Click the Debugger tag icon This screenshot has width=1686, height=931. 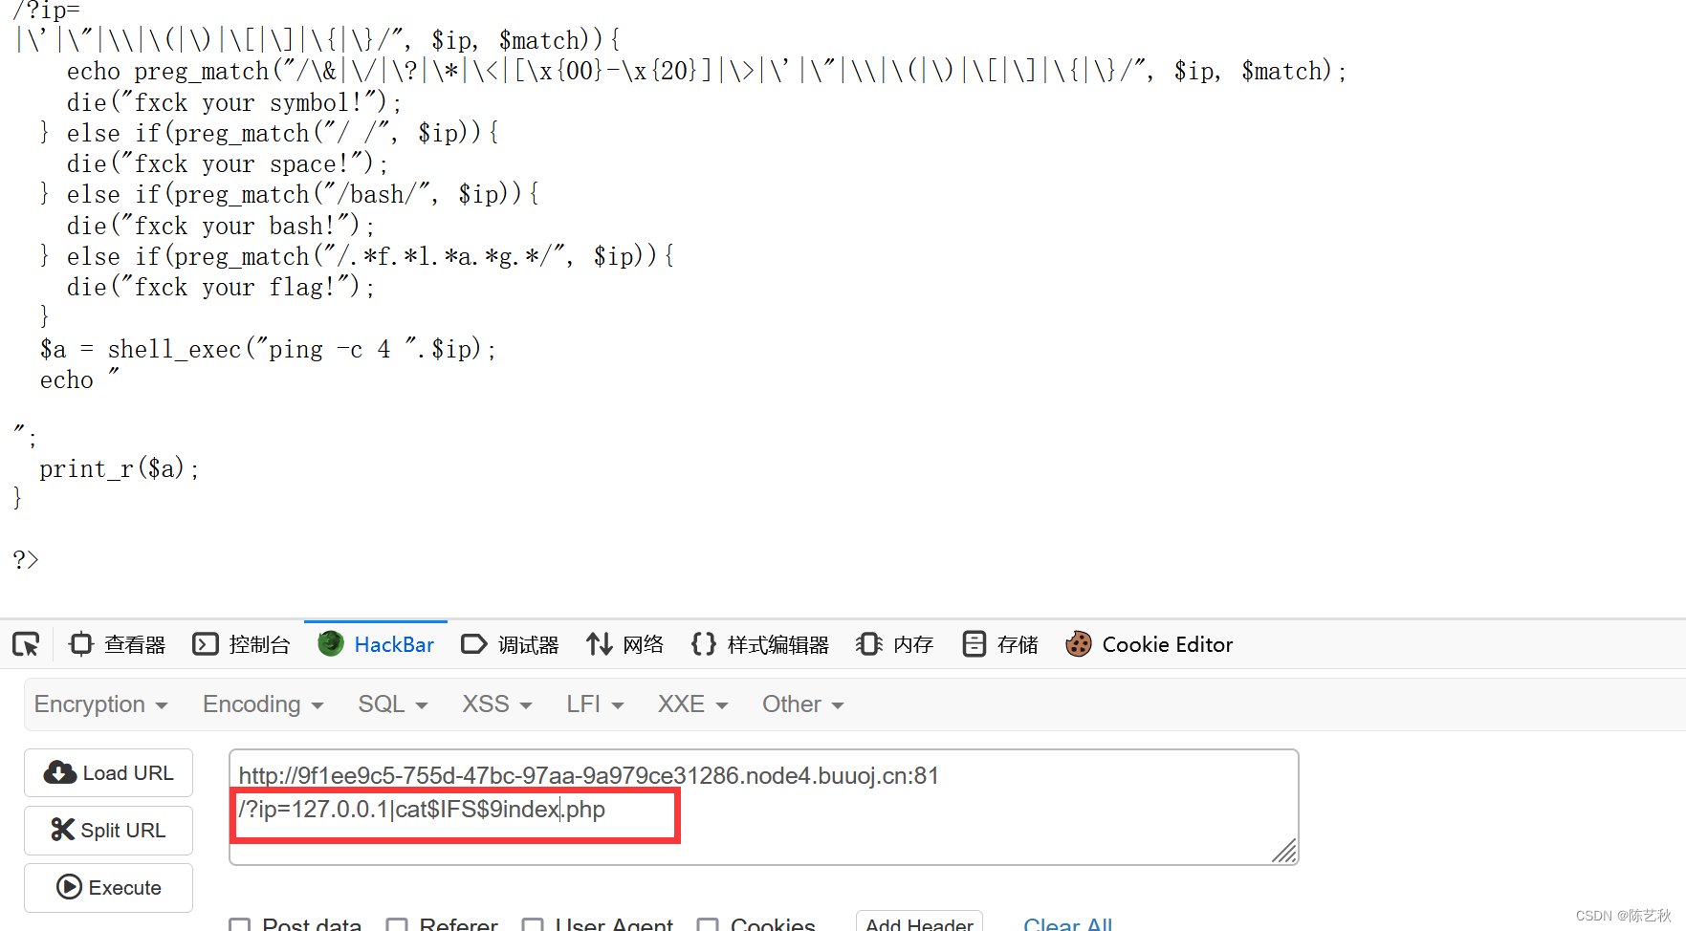point(474,644)
